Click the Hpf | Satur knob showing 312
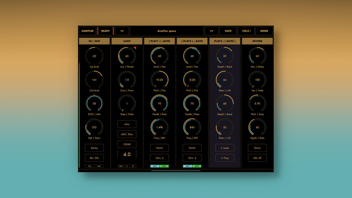The height and width of the screenshot is (198, 352). coord(94,127)
